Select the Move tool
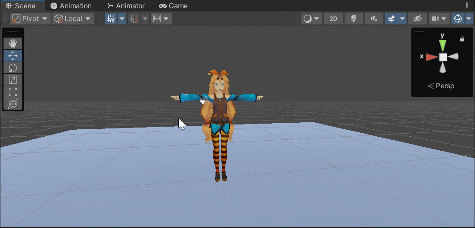 13,56
